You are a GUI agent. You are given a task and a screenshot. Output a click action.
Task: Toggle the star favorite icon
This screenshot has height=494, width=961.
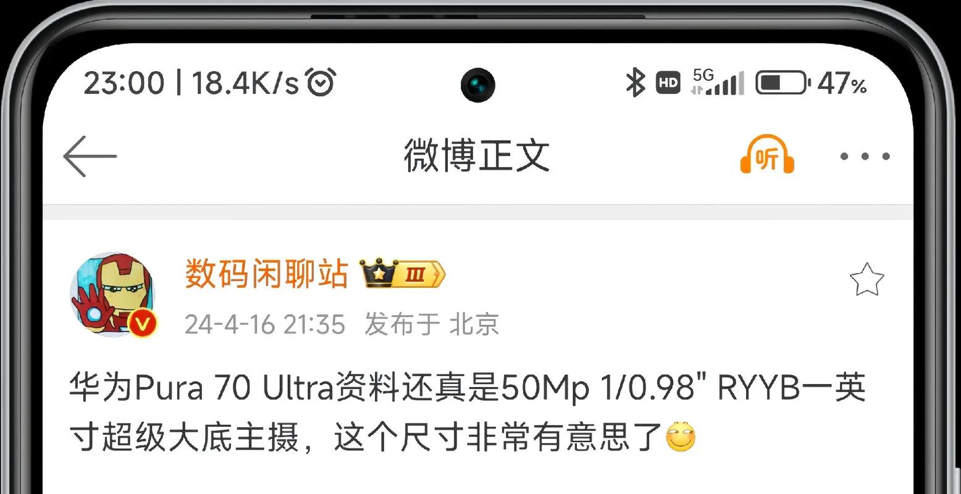867,280
